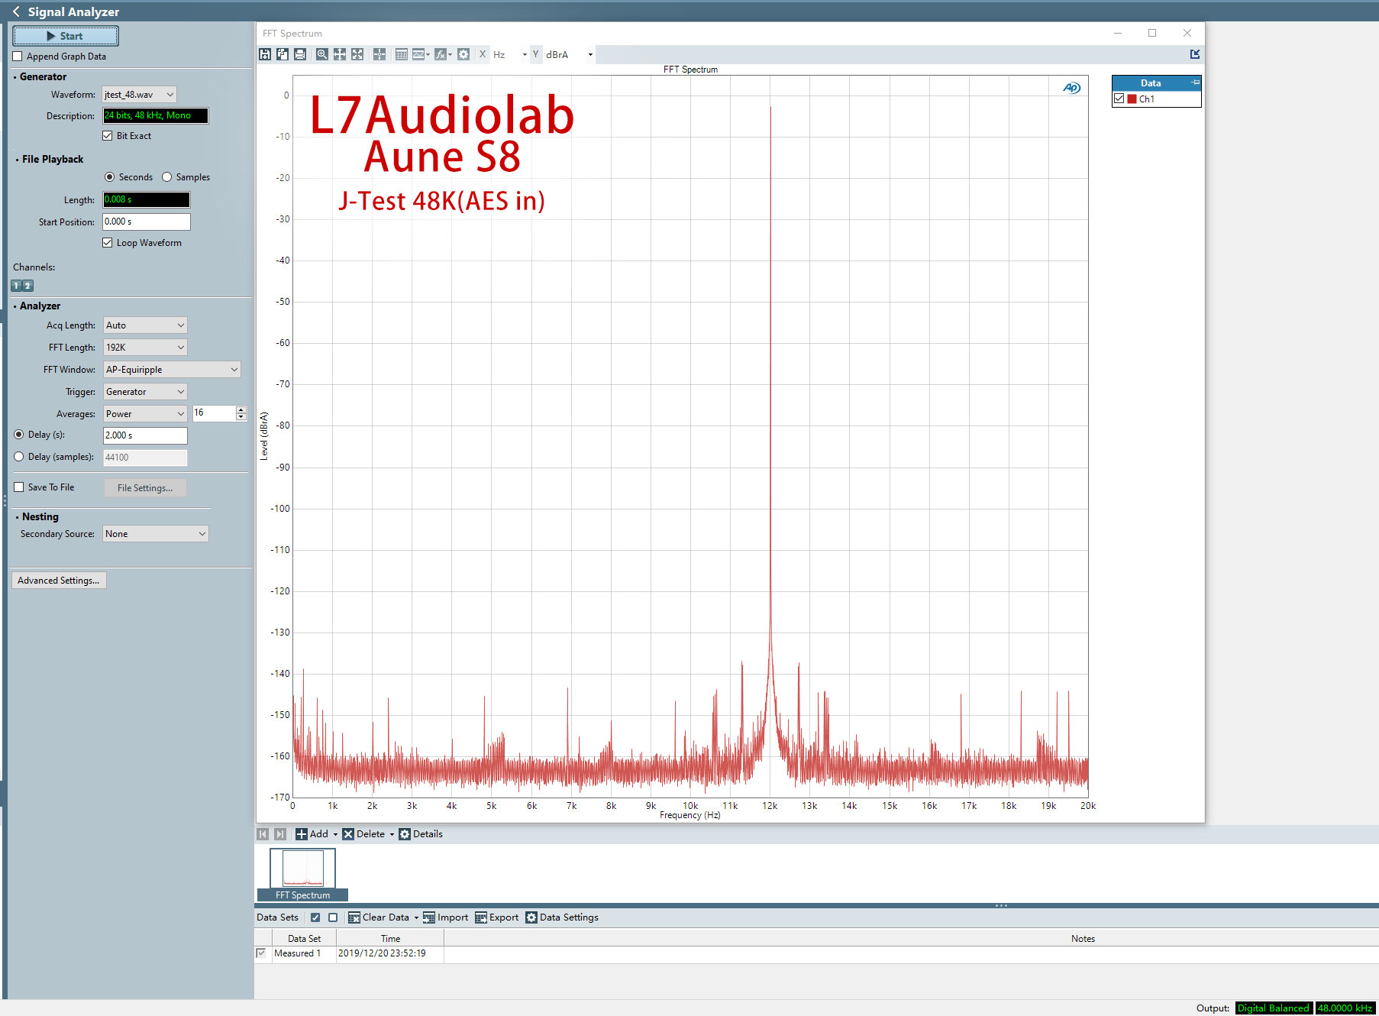This screenshot has width=1379, height=1016.
Task: Toggle Measured 1 data set checkbox
Action: click(x=261, y=953)
